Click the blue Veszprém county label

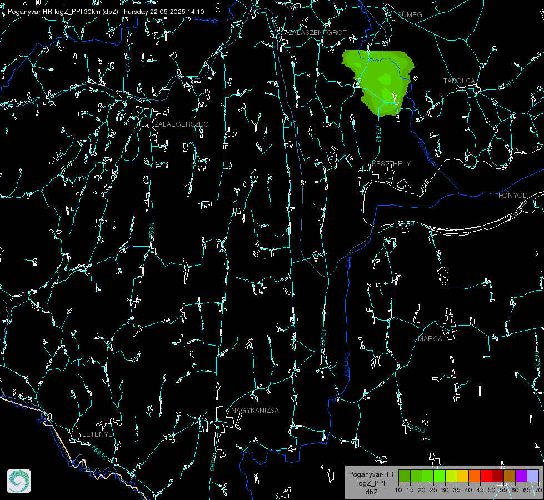(x=427, y=153)
